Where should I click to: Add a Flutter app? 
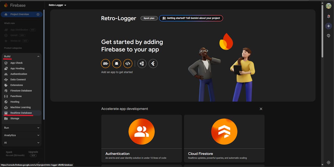tap(153, 64)
